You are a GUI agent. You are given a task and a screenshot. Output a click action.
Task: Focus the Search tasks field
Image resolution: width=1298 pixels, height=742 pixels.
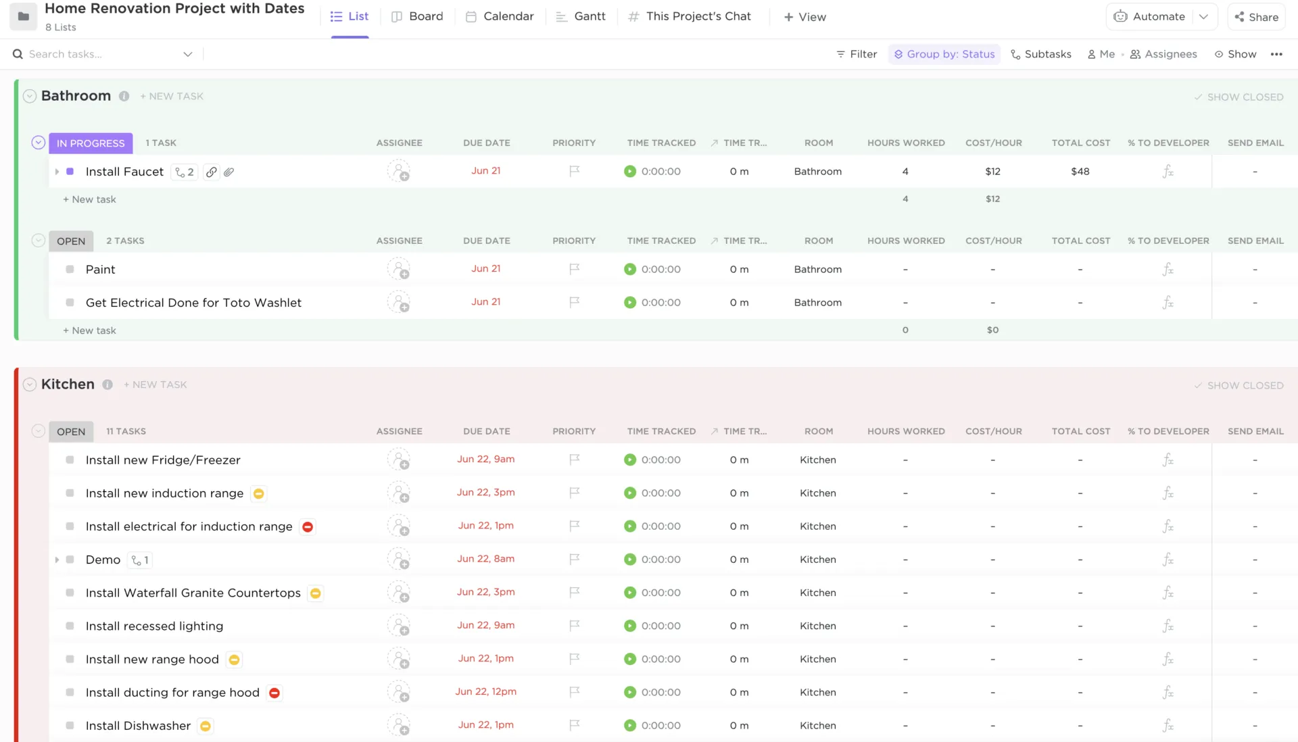click(101, 54)
